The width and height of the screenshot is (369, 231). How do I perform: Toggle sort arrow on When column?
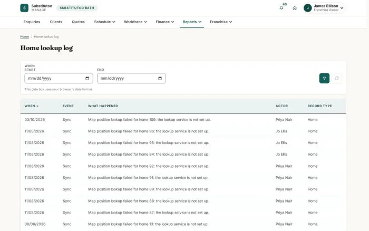point(37,106)
